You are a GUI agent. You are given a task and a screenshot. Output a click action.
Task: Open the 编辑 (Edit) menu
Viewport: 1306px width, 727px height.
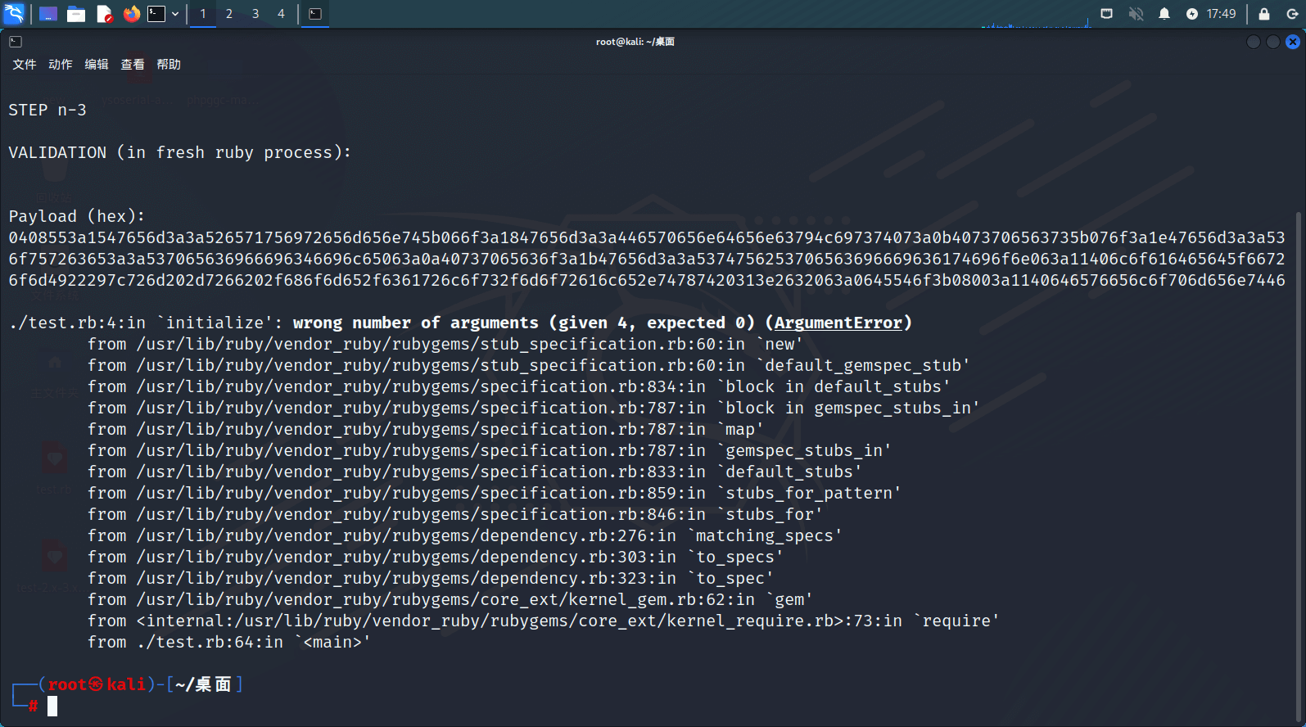(x=97, y=65)
